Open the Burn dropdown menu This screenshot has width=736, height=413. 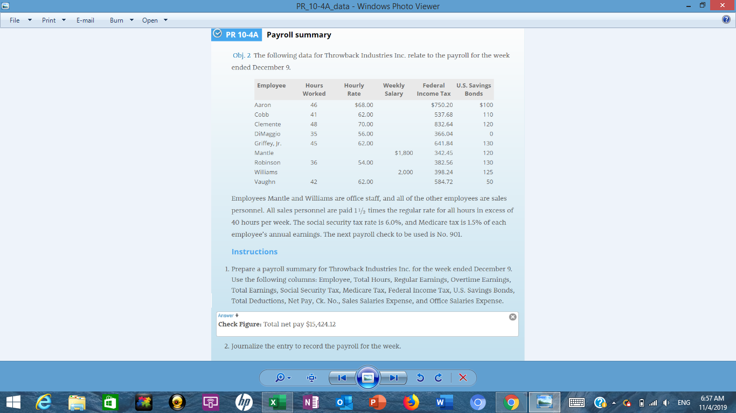pos(121,20)
